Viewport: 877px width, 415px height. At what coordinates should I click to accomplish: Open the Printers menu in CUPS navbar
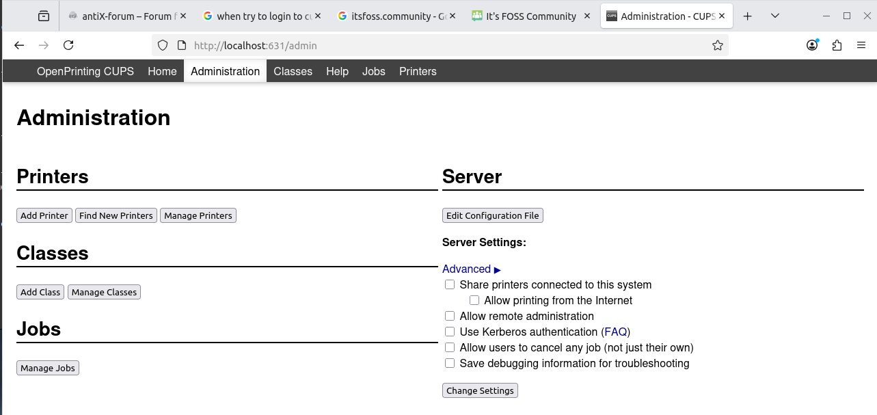tap(418, 71)
